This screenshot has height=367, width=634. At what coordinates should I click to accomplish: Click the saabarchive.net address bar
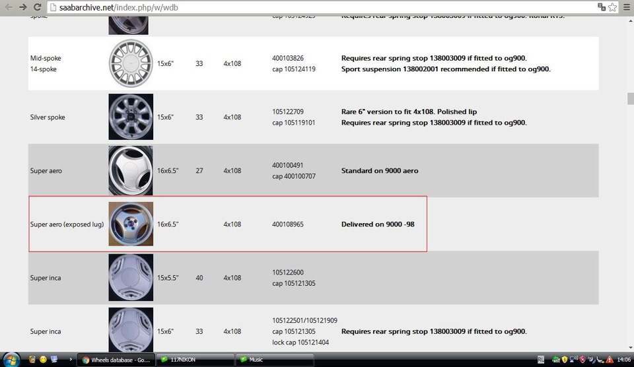pos(324,7)
